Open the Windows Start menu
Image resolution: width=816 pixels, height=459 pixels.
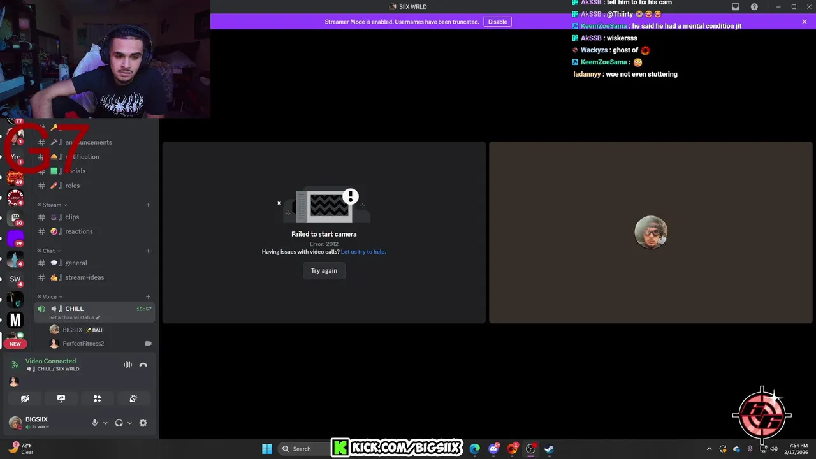[267, 449]
